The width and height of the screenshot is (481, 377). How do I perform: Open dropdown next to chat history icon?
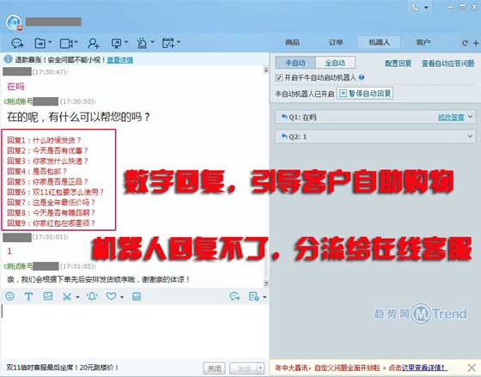265,297
